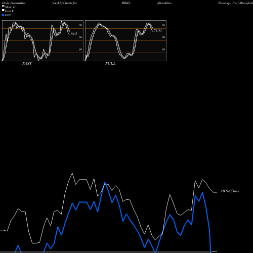Click the 10.95Close price label
253x253 pixels.
pyautogui.click(x=230, y=191)
